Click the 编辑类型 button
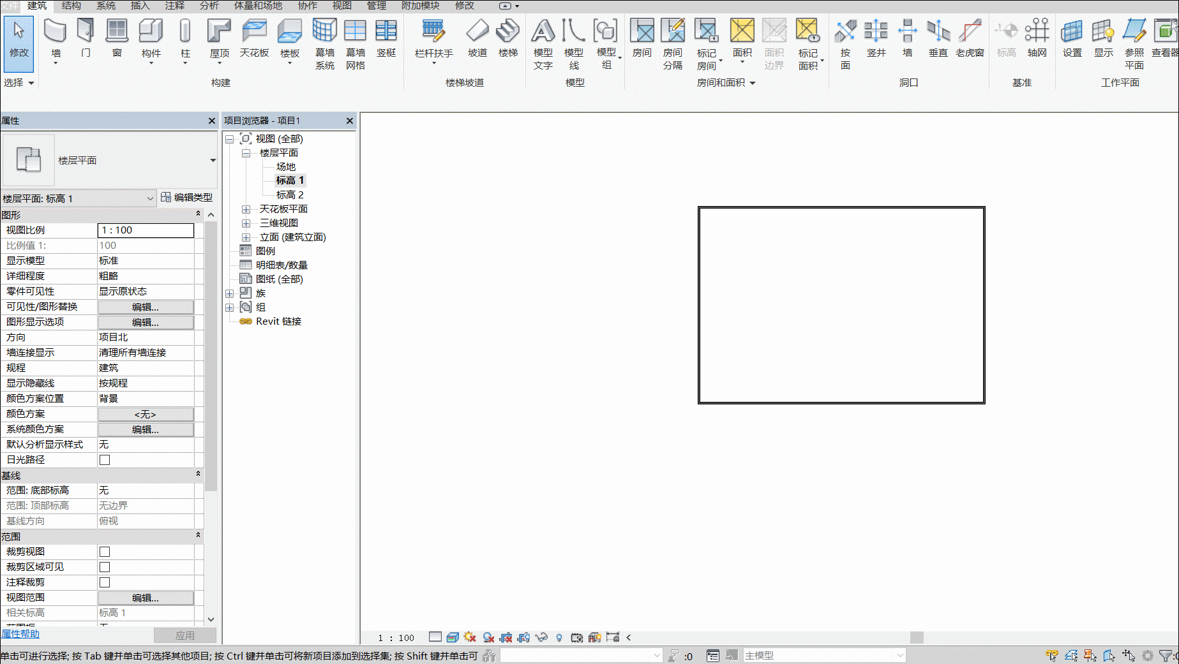This screenshot has height=664, width=1179. point(187,198)
